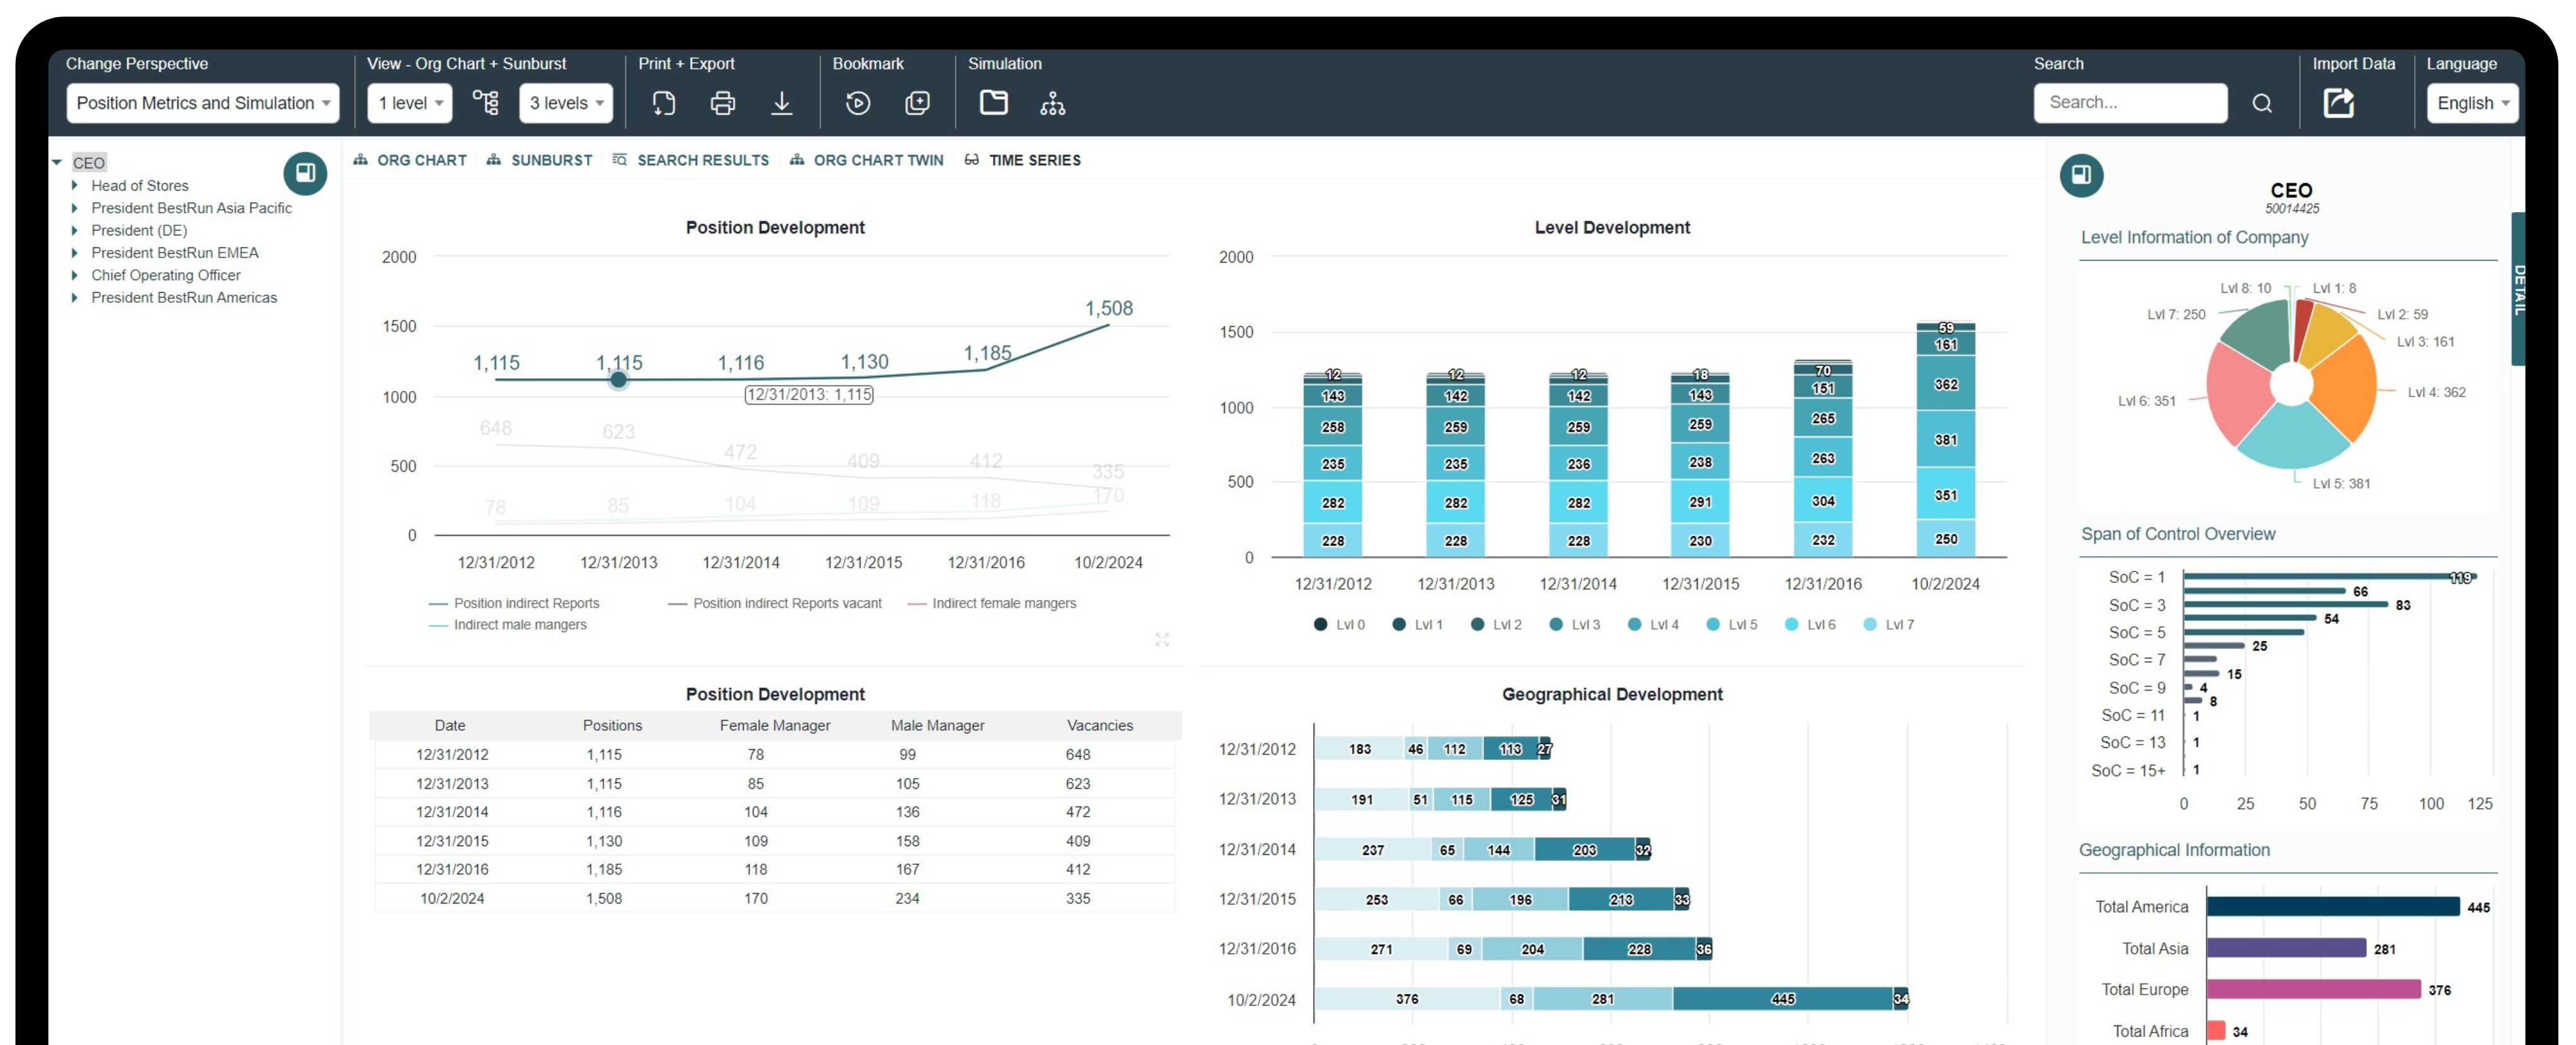
Task: Select the TIME SERIES tab
Action: click(1023, 160)
